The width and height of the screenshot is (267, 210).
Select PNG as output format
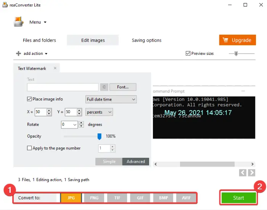pyautogui.click(x=94, y=198)
